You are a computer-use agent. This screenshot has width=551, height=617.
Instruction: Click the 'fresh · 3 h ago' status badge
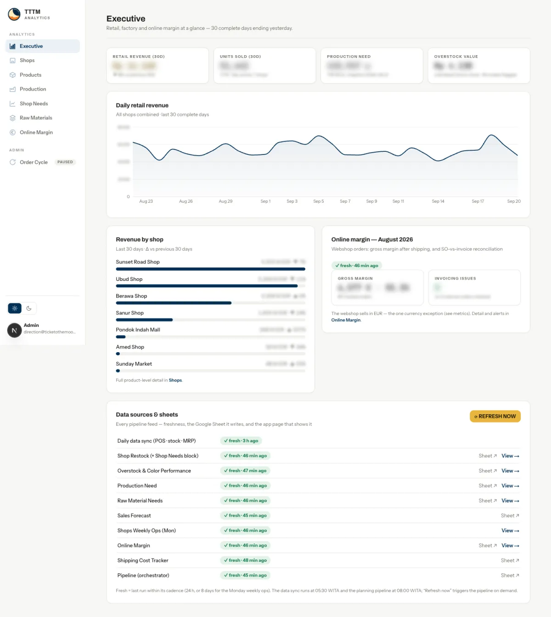pyautogui.click(x=241, y=441)
